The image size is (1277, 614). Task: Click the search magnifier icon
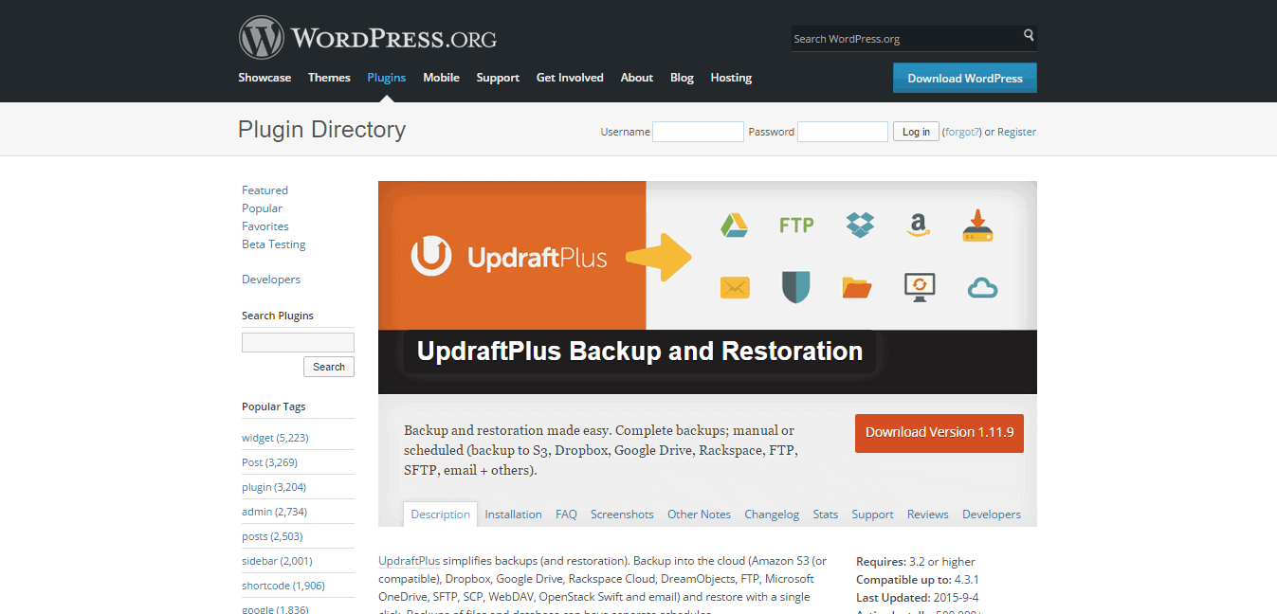tap(1029, 34)
